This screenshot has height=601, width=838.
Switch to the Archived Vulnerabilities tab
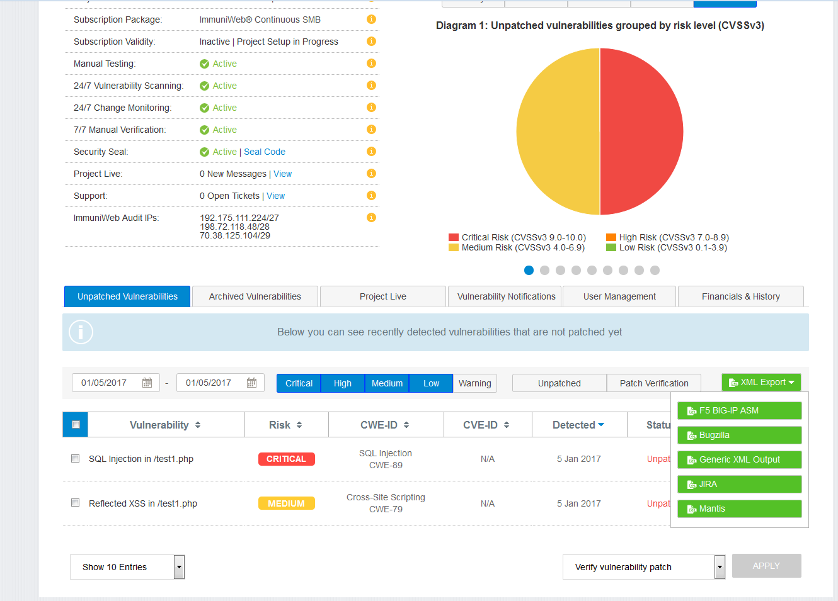pos(255,296)
